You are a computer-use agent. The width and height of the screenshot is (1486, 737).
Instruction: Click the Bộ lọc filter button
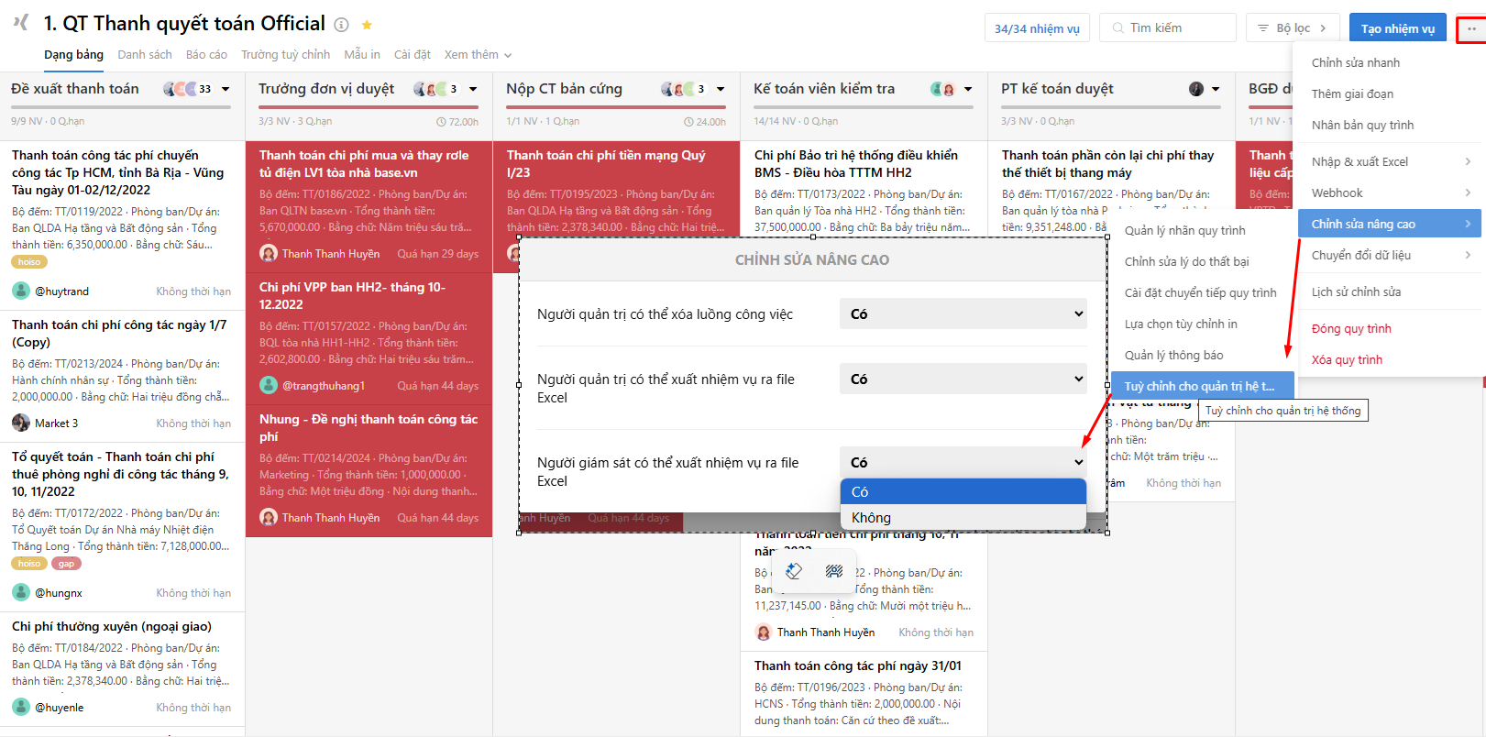tap(1293, 28)
